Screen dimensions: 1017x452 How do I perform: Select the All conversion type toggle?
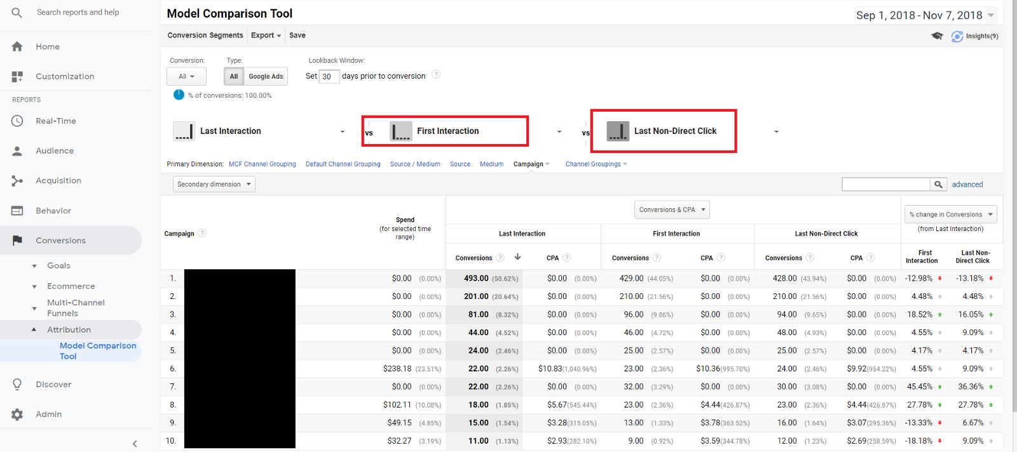(x=234, y=76)
